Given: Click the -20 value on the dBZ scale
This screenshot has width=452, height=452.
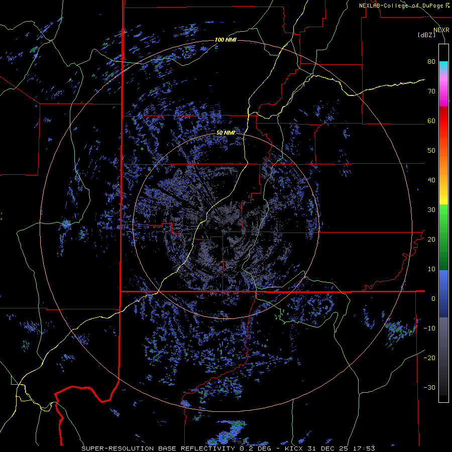Looking at the screenshot, I should coord(429,358).
